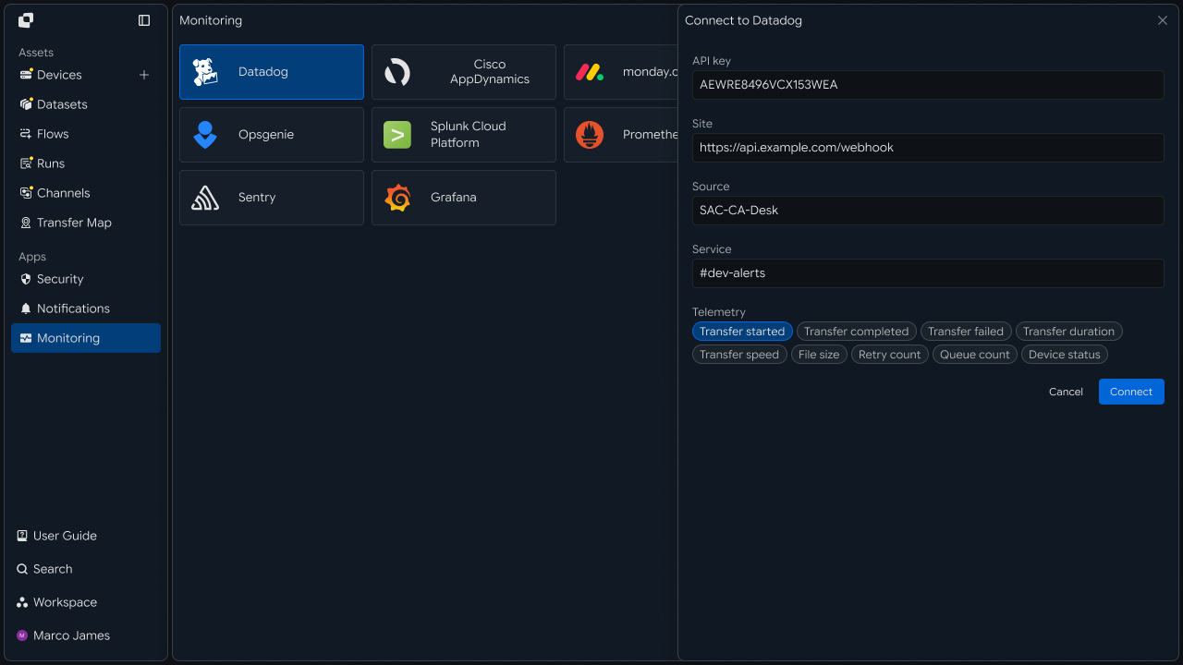The height and width of the screenshot is (665, 1183).
Task: Click the Connect button
Action: (x=1131, y=392)
